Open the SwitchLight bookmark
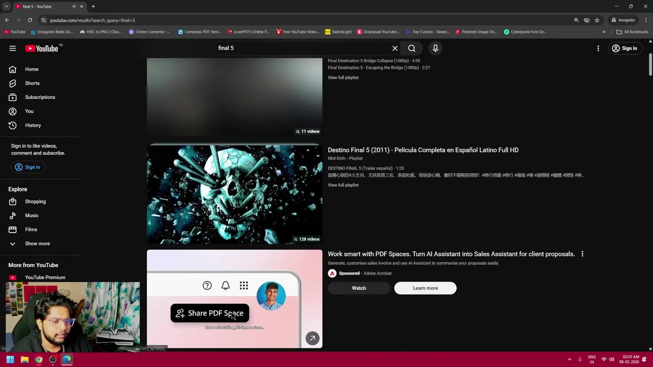Image resolution: width=653 pixels, height=367 pixels. (338, 32)
